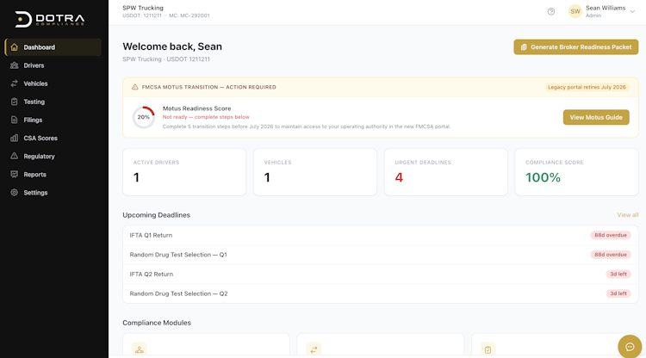Click the View Motus Guide button
646x358 pixels.
(596, 117)
